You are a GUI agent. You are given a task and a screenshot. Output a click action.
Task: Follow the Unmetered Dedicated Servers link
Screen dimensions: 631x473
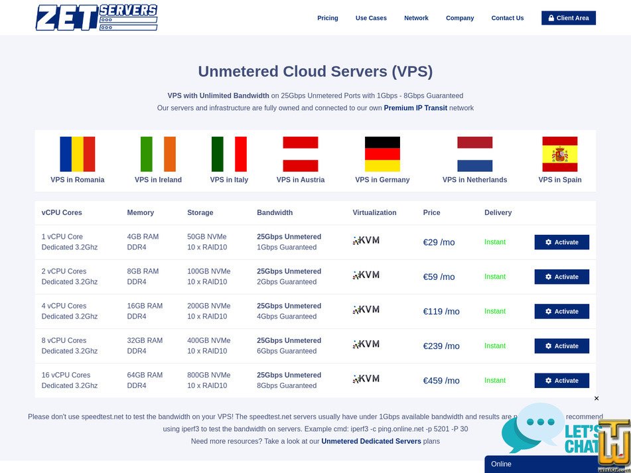coord(371,441)
